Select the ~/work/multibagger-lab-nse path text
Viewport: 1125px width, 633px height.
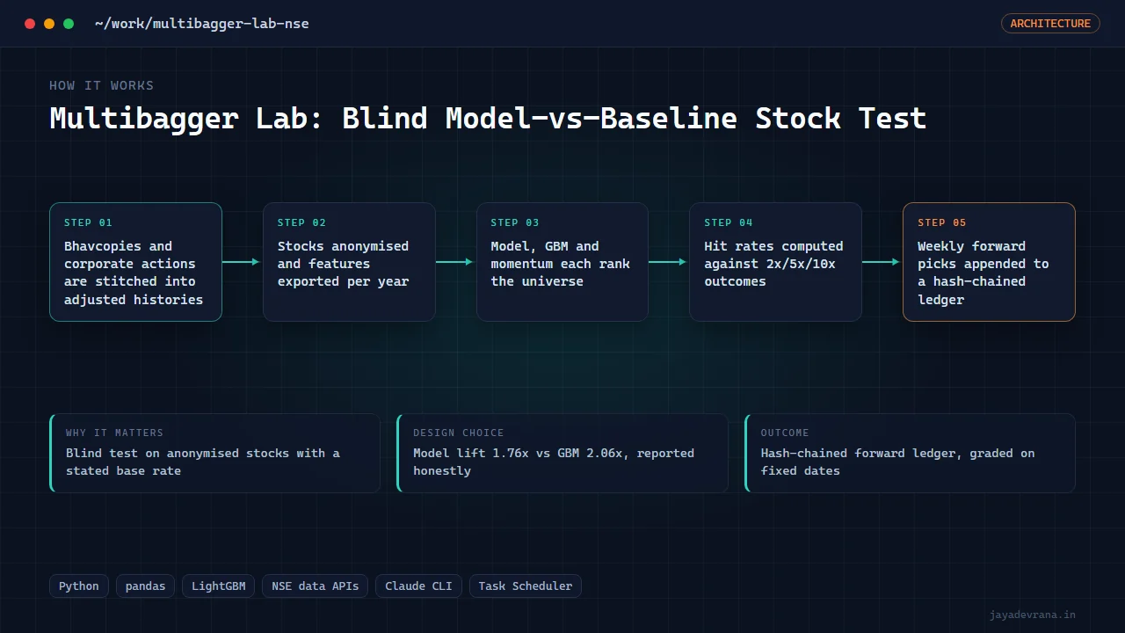(x=202, y=24)
